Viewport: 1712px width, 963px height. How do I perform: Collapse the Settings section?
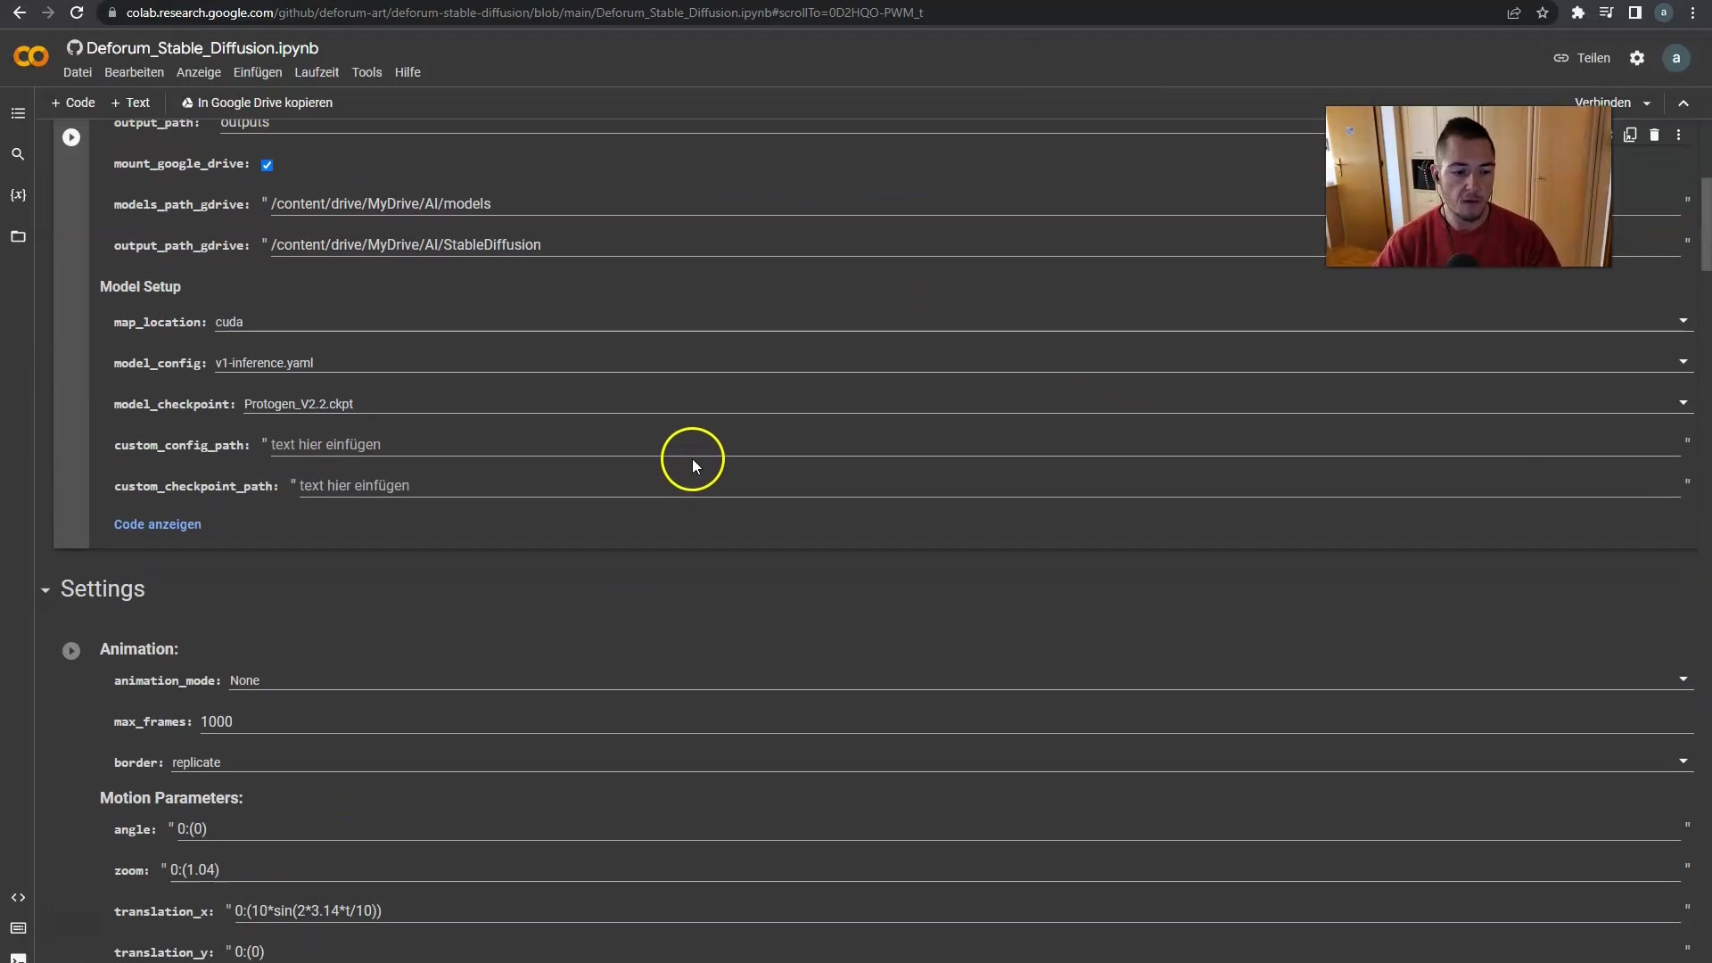click(45, 590)
